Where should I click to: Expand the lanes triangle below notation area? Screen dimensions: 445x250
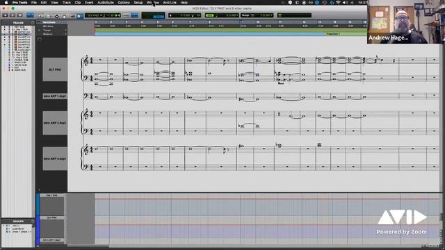tap(40, 190)
